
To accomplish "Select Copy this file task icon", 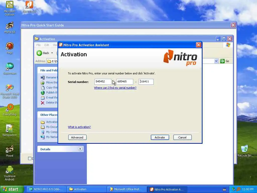I will [x=43, y=88].
